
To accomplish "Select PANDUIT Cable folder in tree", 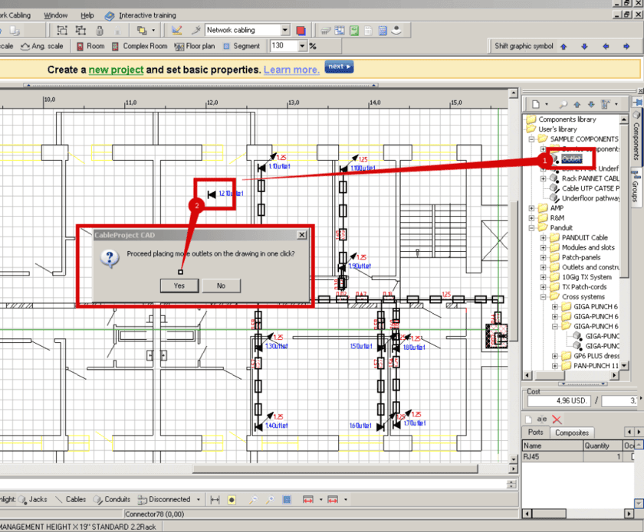I will point(584,238).
